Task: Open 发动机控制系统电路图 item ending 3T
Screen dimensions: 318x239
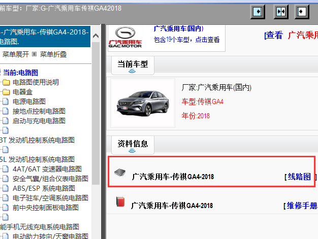Action: (x=37, y=140)
